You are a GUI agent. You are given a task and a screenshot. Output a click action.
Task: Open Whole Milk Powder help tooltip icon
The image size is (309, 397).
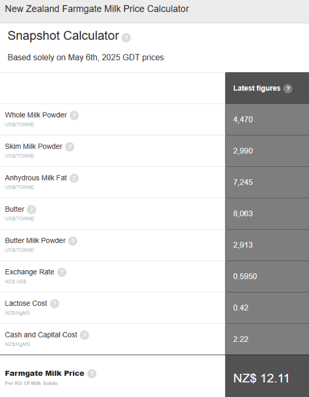[74, 115]
